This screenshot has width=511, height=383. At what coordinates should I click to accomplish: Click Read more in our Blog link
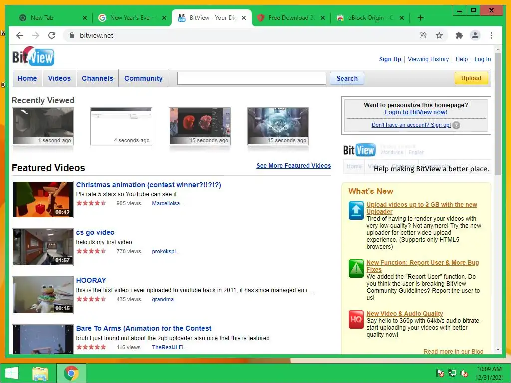coord(453,351)
